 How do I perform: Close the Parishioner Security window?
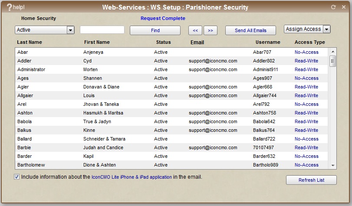click(344, 7)
